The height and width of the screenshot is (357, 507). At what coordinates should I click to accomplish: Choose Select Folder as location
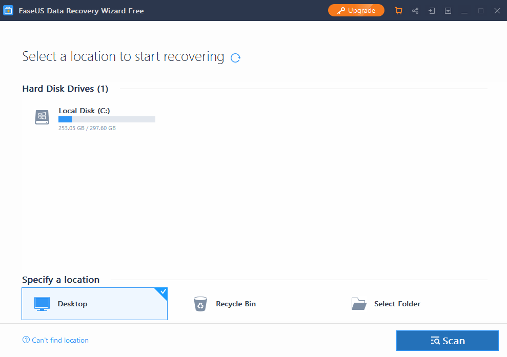click(397, 304)
